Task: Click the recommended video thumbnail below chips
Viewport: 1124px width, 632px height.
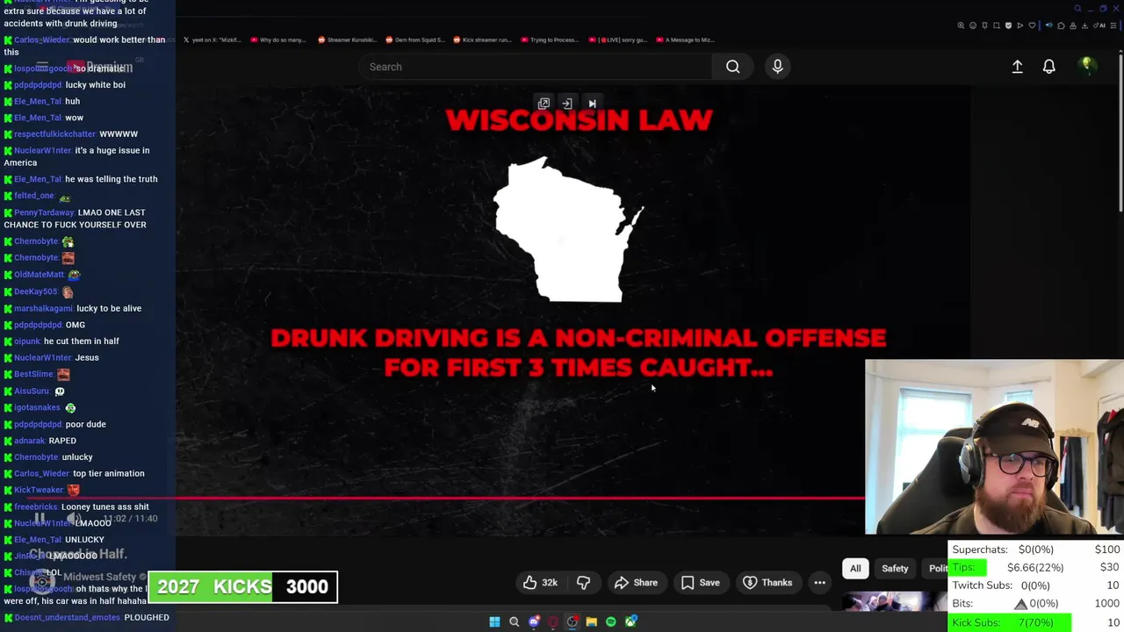Action: (895, 601)
